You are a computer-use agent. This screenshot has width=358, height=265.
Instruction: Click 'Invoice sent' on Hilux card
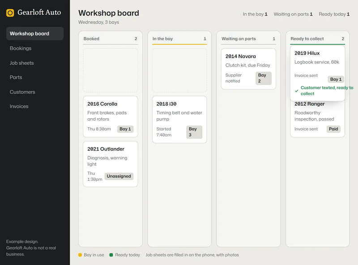(x=306, y=75)
